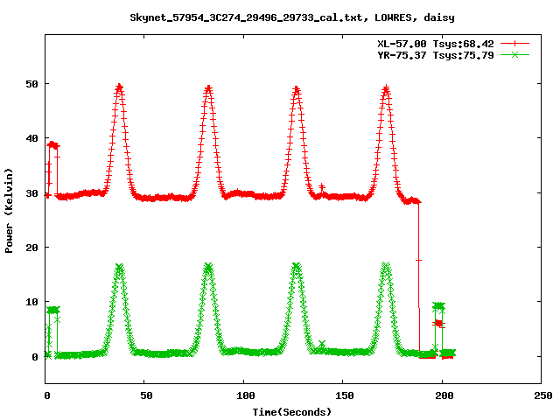
Task: Click the plot title Skynet_57954_3C274 text
Action: 292,17
